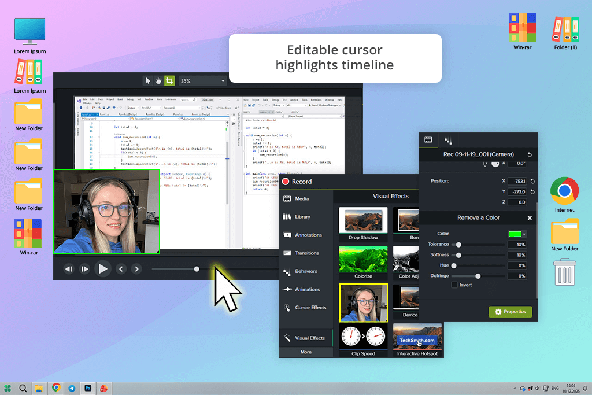Image resolution: width=592 pixels, height=395 pixels.
Task: Show hidden tray icons chevron
Action: coord(515,388)
